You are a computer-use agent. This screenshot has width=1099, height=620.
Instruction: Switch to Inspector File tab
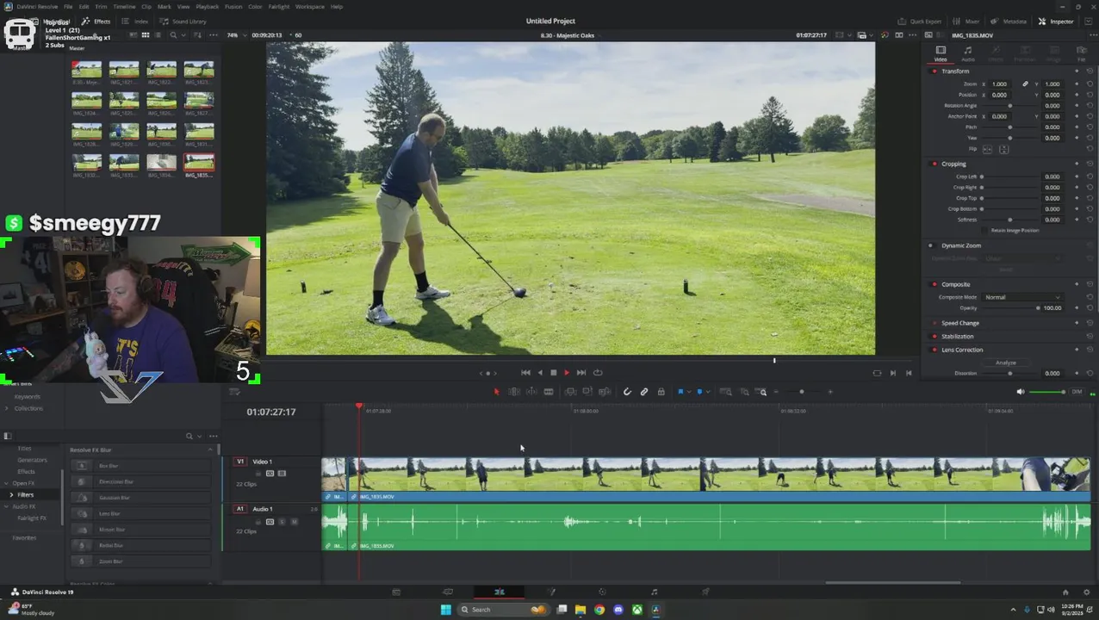pos(1082,53)
